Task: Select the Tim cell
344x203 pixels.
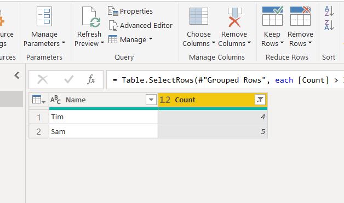Action: click(104, 117)
